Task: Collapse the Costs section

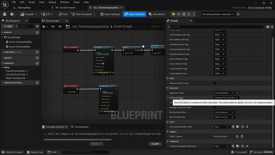Action: point(167,122)
